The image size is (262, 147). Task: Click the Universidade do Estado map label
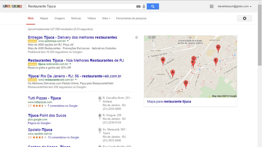click(x=190, y=42)
